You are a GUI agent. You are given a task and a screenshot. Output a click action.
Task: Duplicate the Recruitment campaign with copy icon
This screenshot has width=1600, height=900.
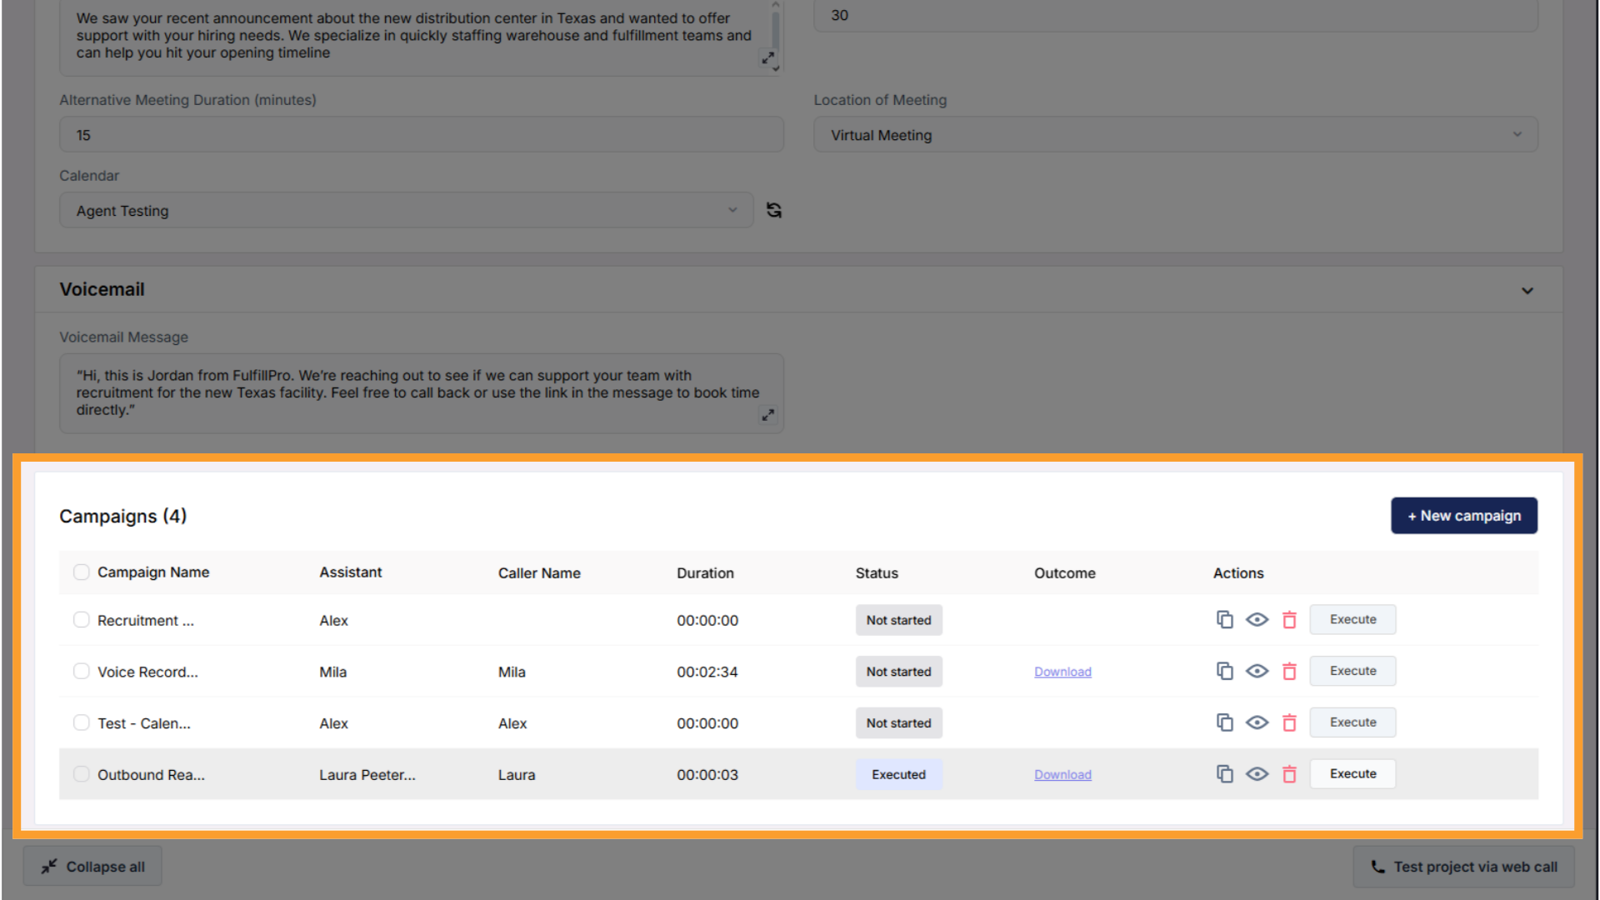tap(1224, 619)
